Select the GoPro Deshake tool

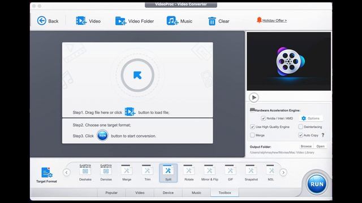[85, 173]
